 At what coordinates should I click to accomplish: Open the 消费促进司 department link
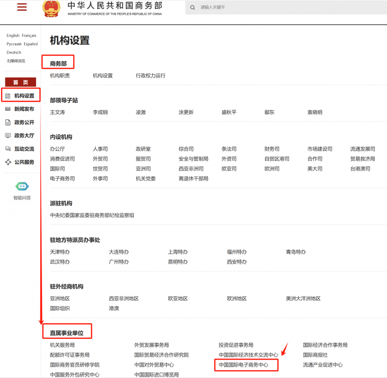tap(62, 159)
